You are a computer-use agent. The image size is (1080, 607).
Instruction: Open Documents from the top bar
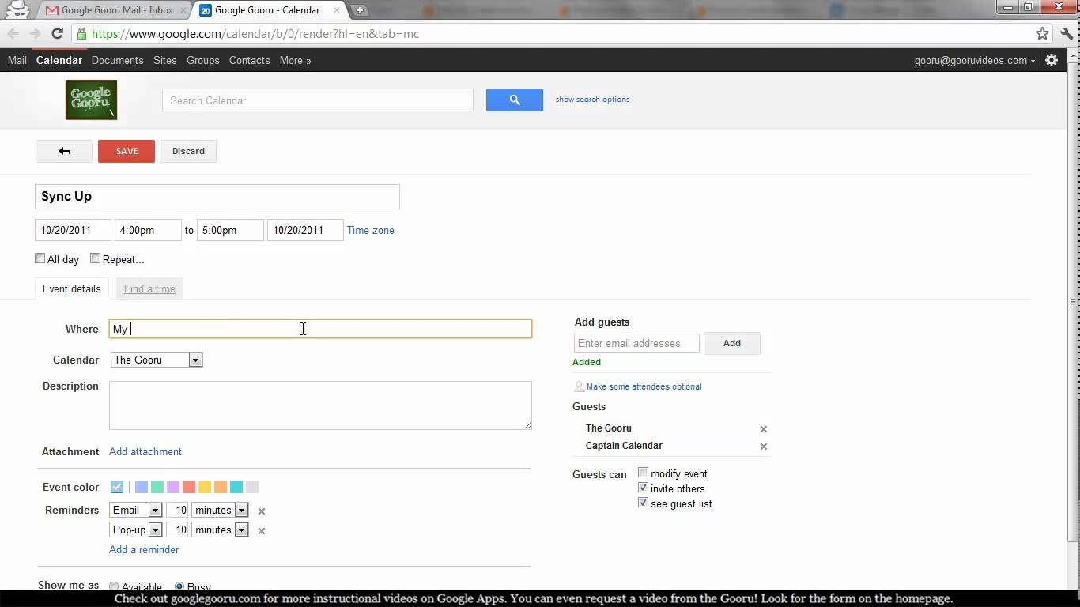tap(117, 60)
